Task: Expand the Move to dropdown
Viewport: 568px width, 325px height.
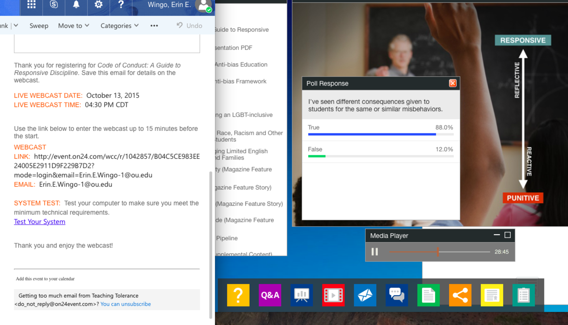Action: tap(73, 26)
